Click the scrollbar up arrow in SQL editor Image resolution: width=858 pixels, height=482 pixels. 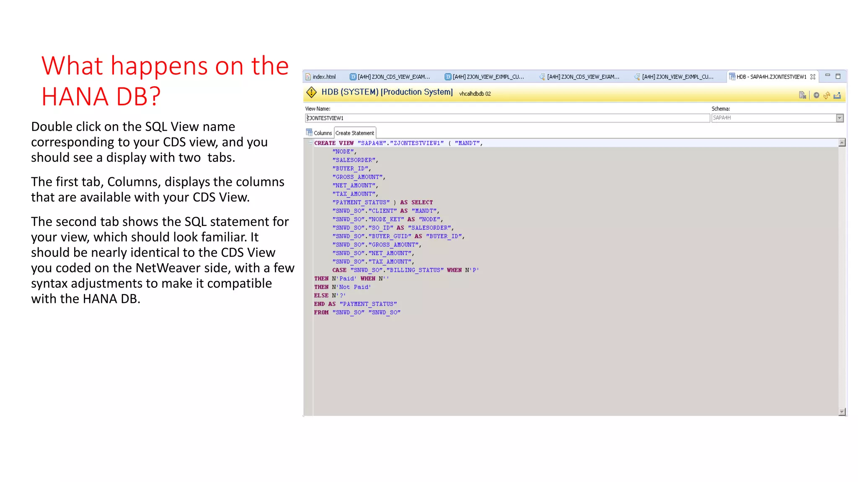pyautogui.click(x=842, y=143)
